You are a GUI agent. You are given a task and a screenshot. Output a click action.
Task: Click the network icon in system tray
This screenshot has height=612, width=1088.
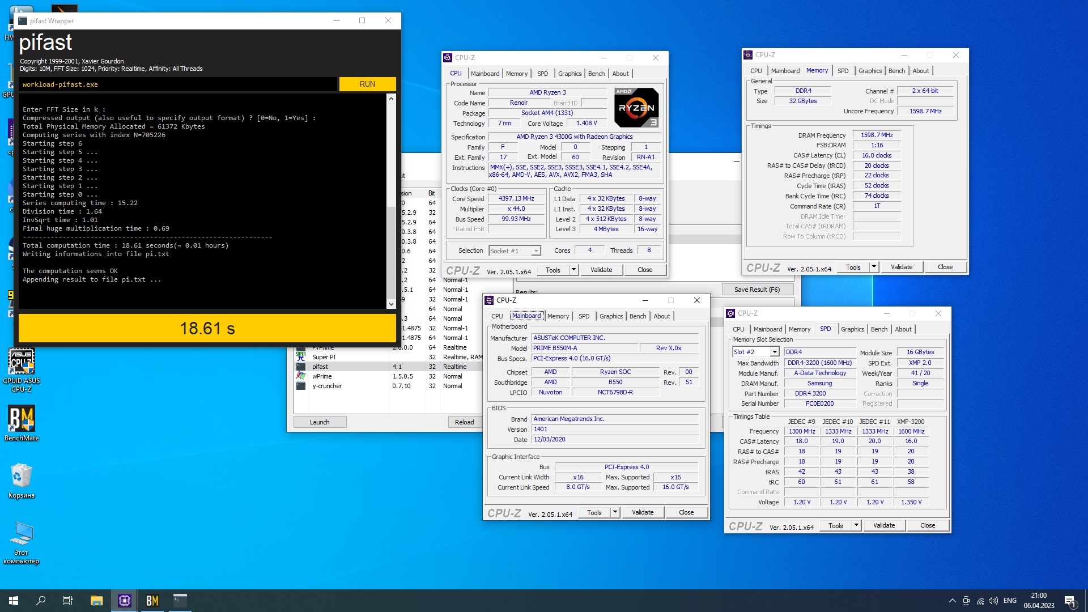tap(980, 601)
